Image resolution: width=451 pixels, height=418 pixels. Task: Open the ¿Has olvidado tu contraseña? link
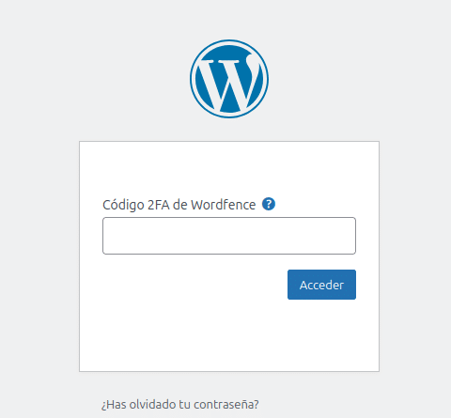click(180, 404)
